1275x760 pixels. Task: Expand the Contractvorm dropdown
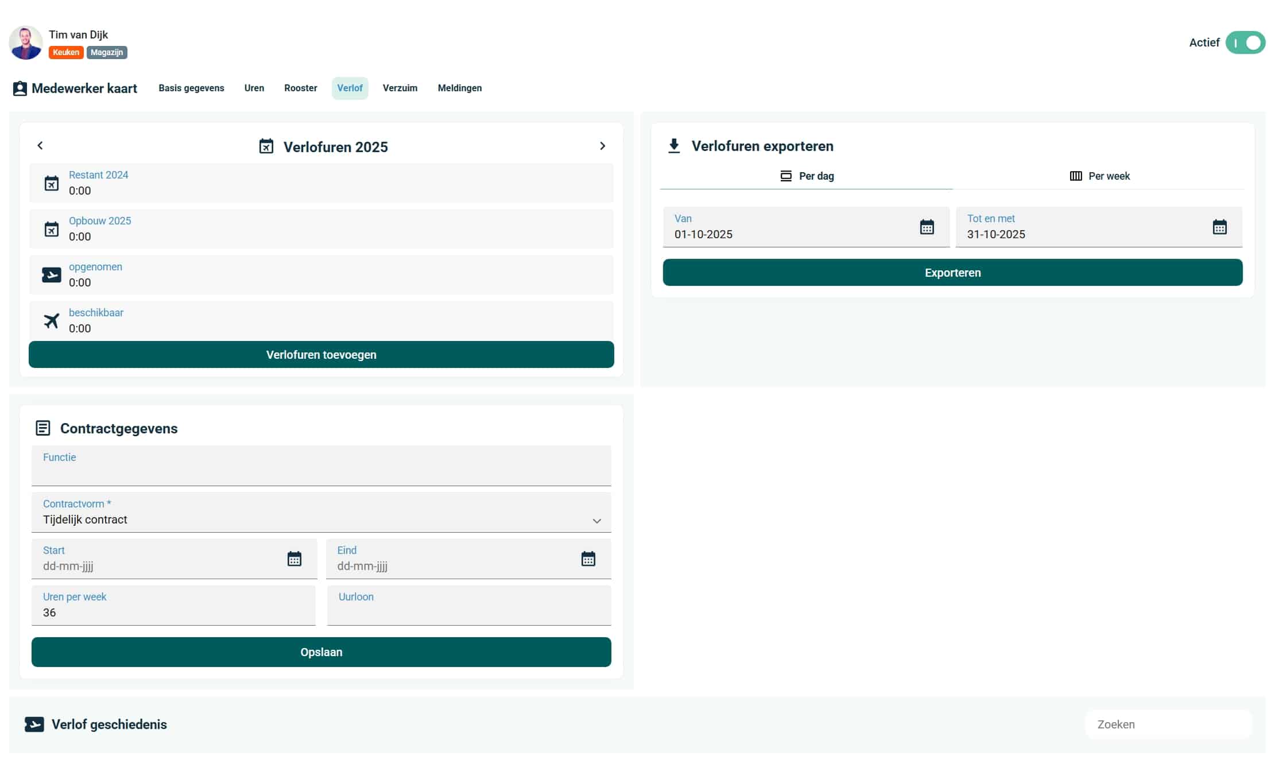click(596, 521)
